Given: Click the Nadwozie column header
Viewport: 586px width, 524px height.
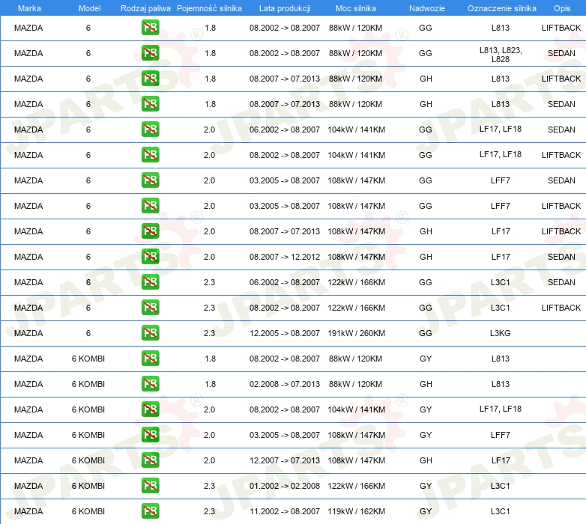Looking at the screenshot, I should coord(427,8).
